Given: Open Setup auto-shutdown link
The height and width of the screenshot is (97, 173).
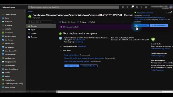Looking at the screenshot, I should pos(71,55).
